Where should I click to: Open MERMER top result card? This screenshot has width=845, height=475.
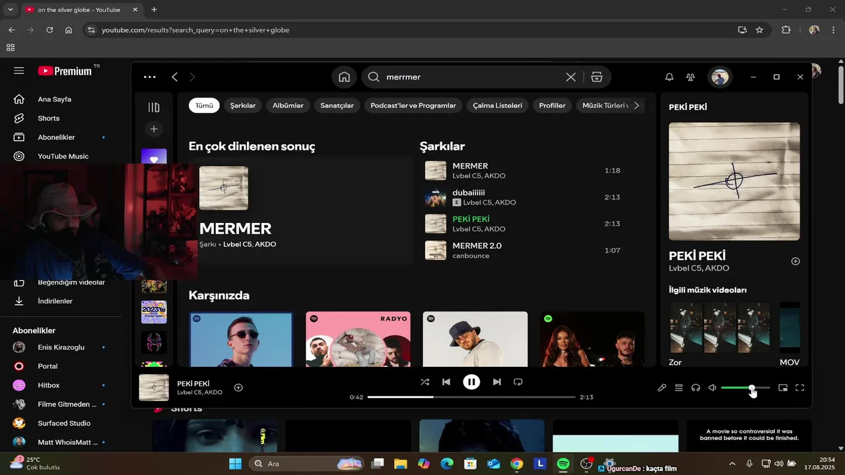301,211
